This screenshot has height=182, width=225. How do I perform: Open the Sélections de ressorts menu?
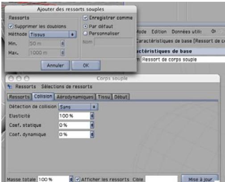pyautogui.click(x=67, y=87)
